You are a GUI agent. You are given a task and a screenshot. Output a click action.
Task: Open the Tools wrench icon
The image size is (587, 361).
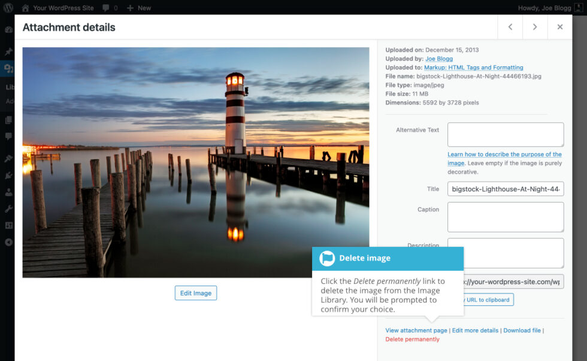pyautogui.click(x=8, y=210)
